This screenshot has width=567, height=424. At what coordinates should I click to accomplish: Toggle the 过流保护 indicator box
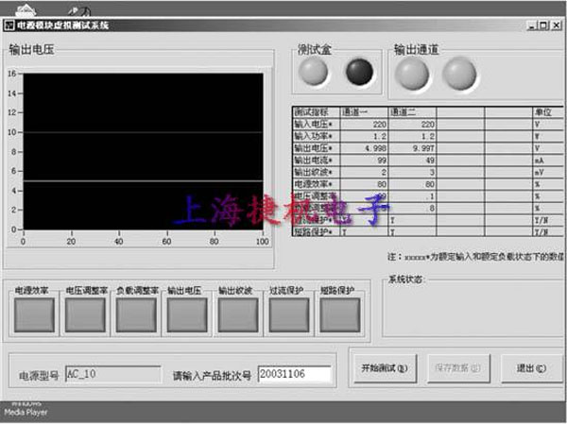288,314
